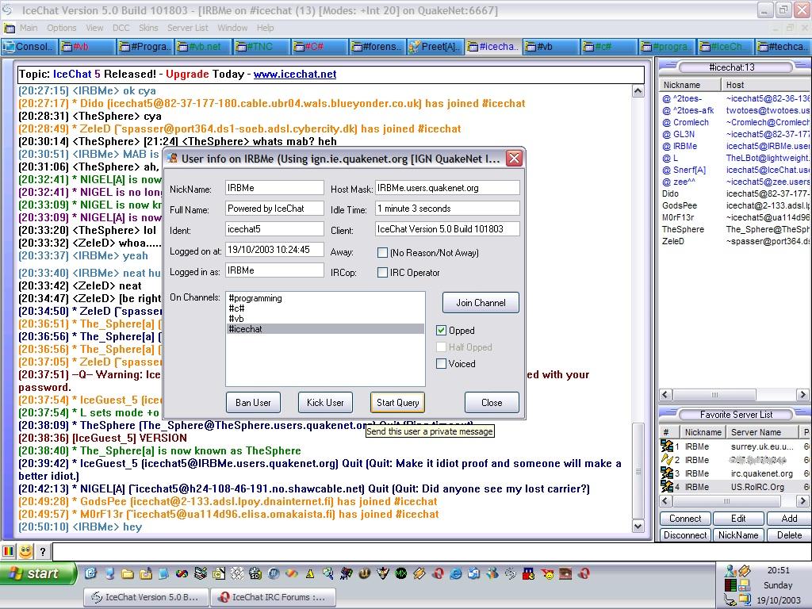This screenshot has width=812, height=609.
Task: Click the network monitor tray icon
Action: pyautogui.click(x=730, y=586)
